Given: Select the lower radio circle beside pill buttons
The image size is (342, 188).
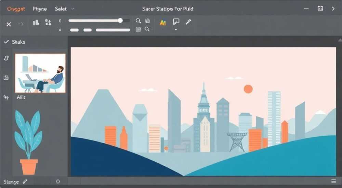Looking at the screenshot, I should (x=60, y=30).
